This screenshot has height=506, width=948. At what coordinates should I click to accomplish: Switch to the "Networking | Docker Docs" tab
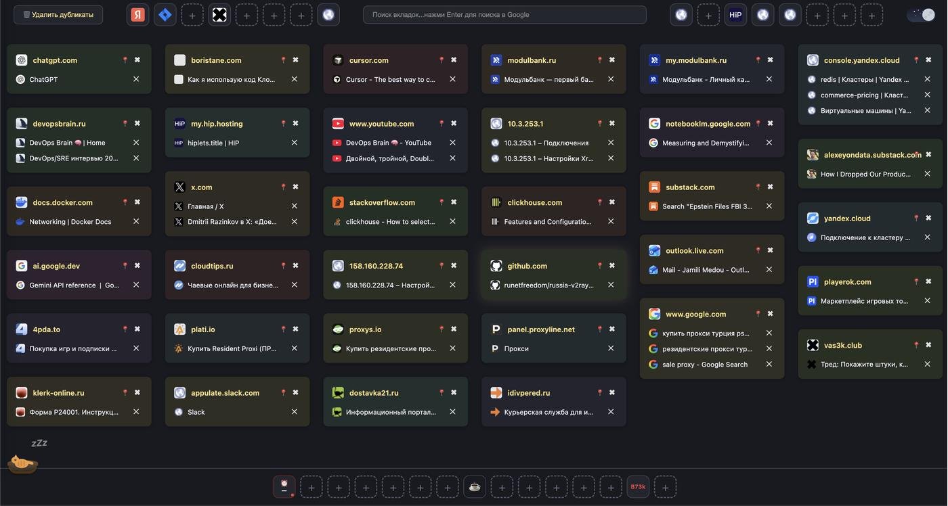tap(70, 222)
